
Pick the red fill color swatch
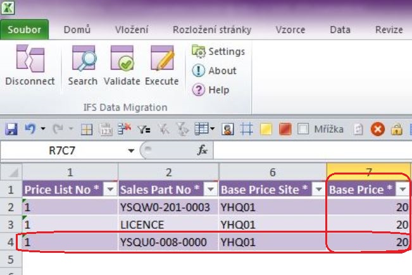click(x=285, y=129)
